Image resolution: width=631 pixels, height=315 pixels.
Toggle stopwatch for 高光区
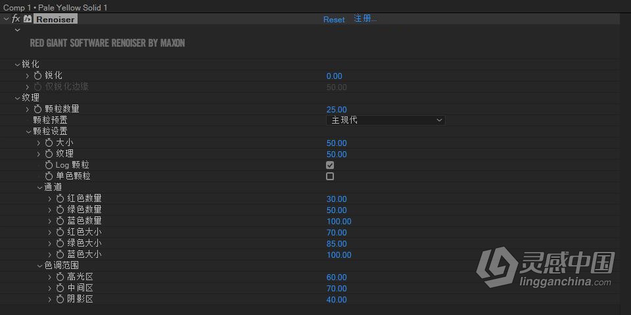(x=60, y=277)
